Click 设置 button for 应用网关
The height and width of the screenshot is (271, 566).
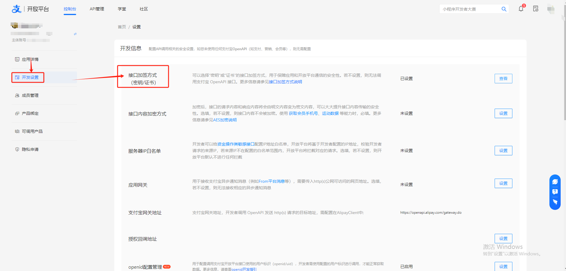(503, 183)
